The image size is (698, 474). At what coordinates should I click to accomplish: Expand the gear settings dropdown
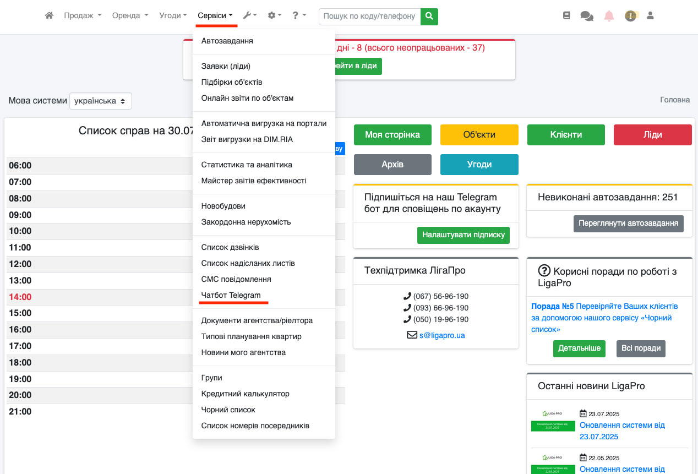click(x=274, y=16)
